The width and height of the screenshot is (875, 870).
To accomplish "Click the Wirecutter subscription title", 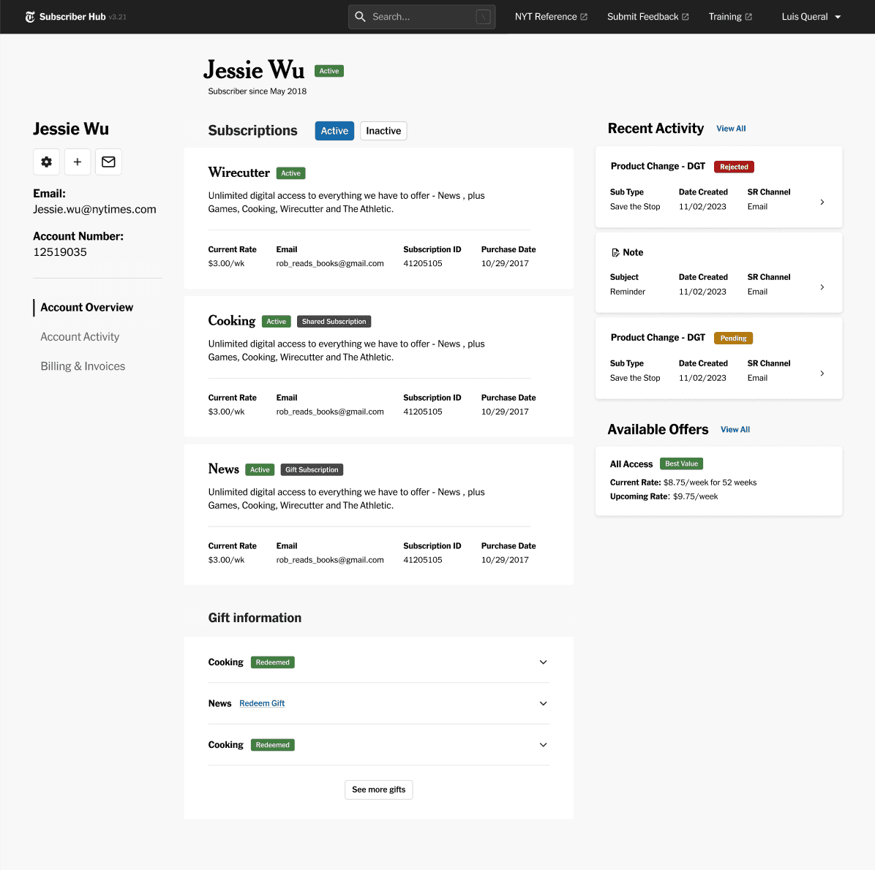I will [239, 173].
